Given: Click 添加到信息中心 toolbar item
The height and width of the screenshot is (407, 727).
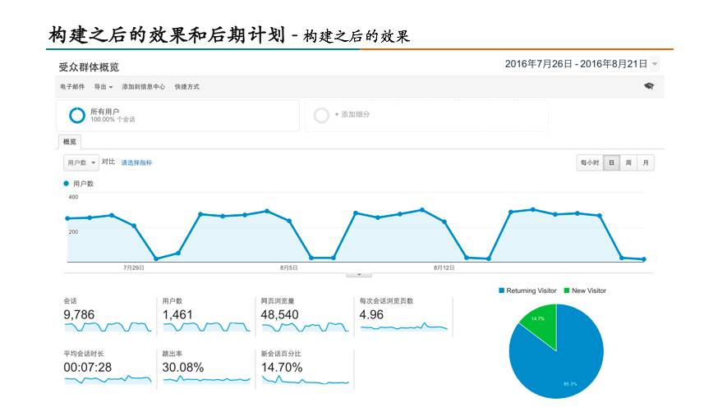Looking at the screenshot, I should tap(143, 87).
